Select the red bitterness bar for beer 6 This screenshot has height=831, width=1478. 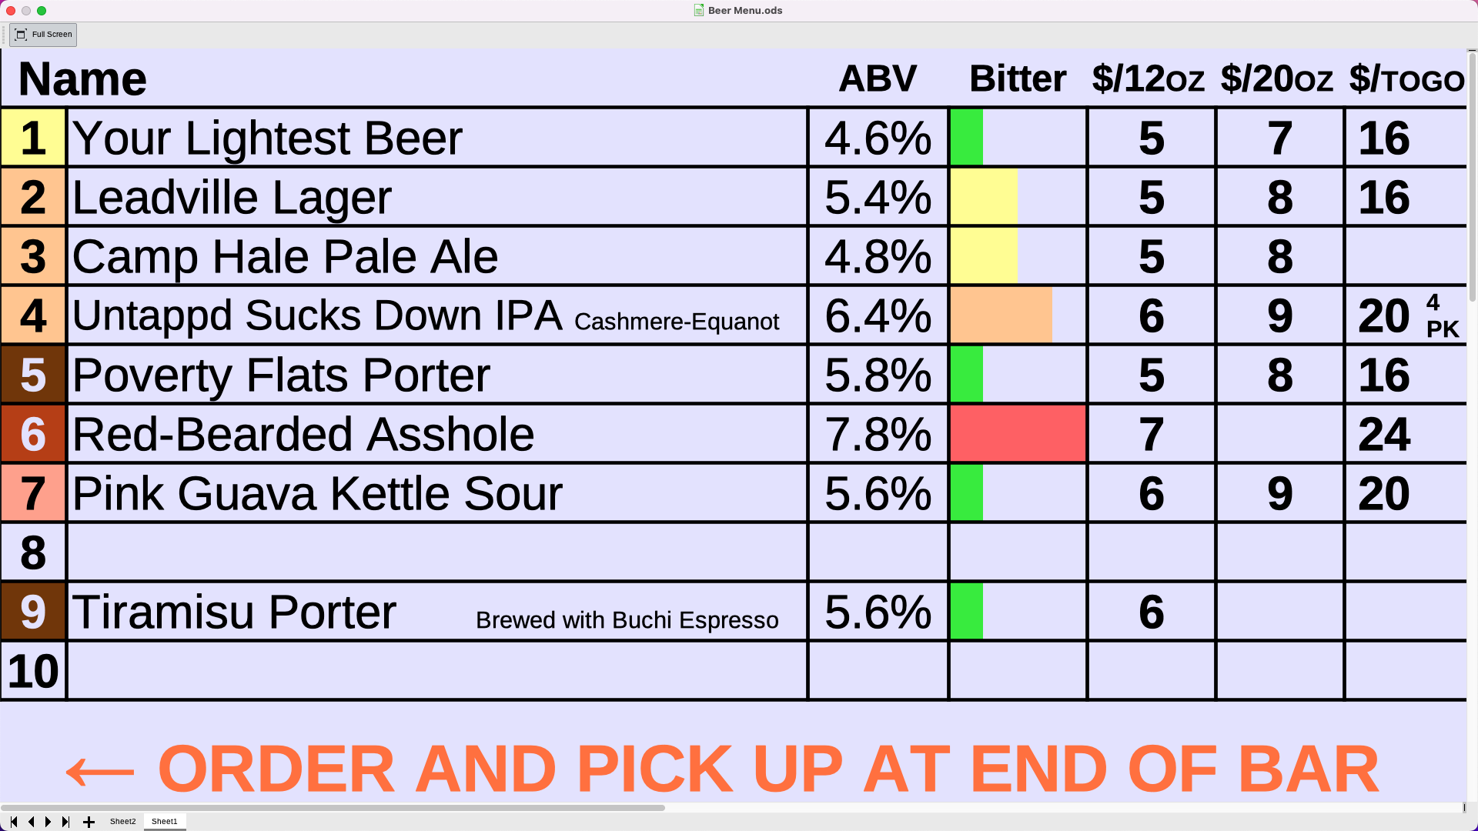1018,434
